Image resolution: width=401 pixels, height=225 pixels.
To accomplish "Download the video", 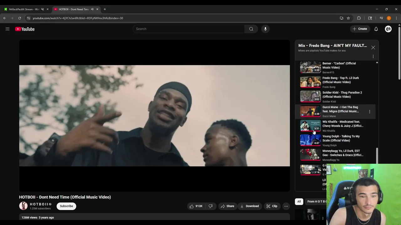I will coord(249,206).
